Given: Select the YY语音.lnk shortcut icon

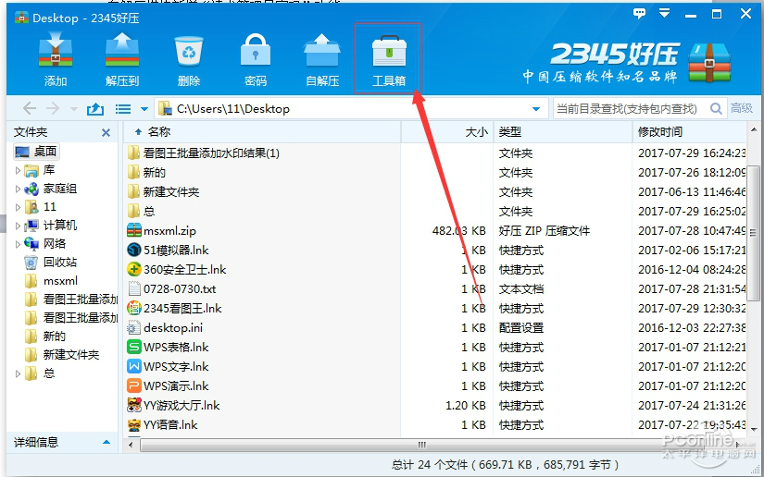Looking at the screenshot, I should pyautogui.click(x=134, y=424).
